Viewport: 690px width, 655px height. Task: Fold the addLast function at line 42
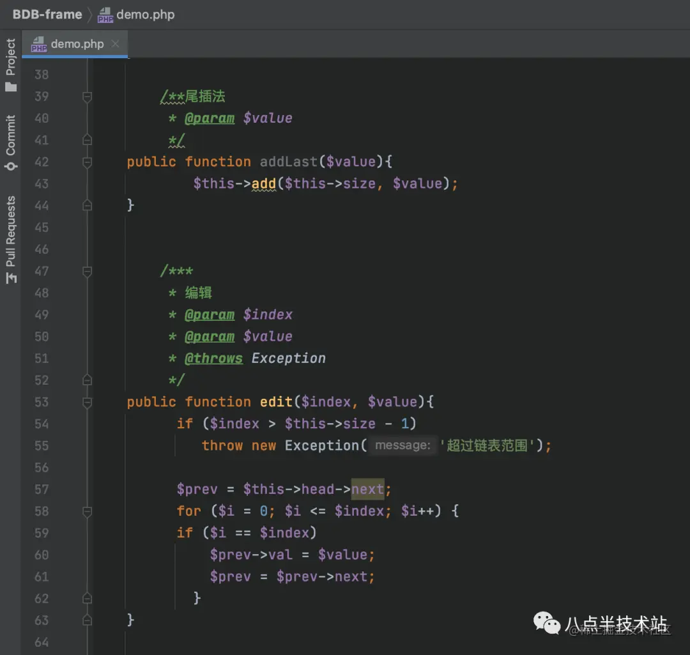87,162
